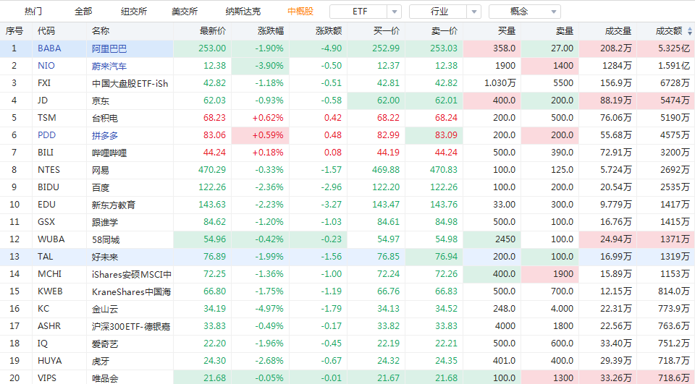Open the PDD stock code link
This screenshot has height=384, width=695.
pos(46,135)
